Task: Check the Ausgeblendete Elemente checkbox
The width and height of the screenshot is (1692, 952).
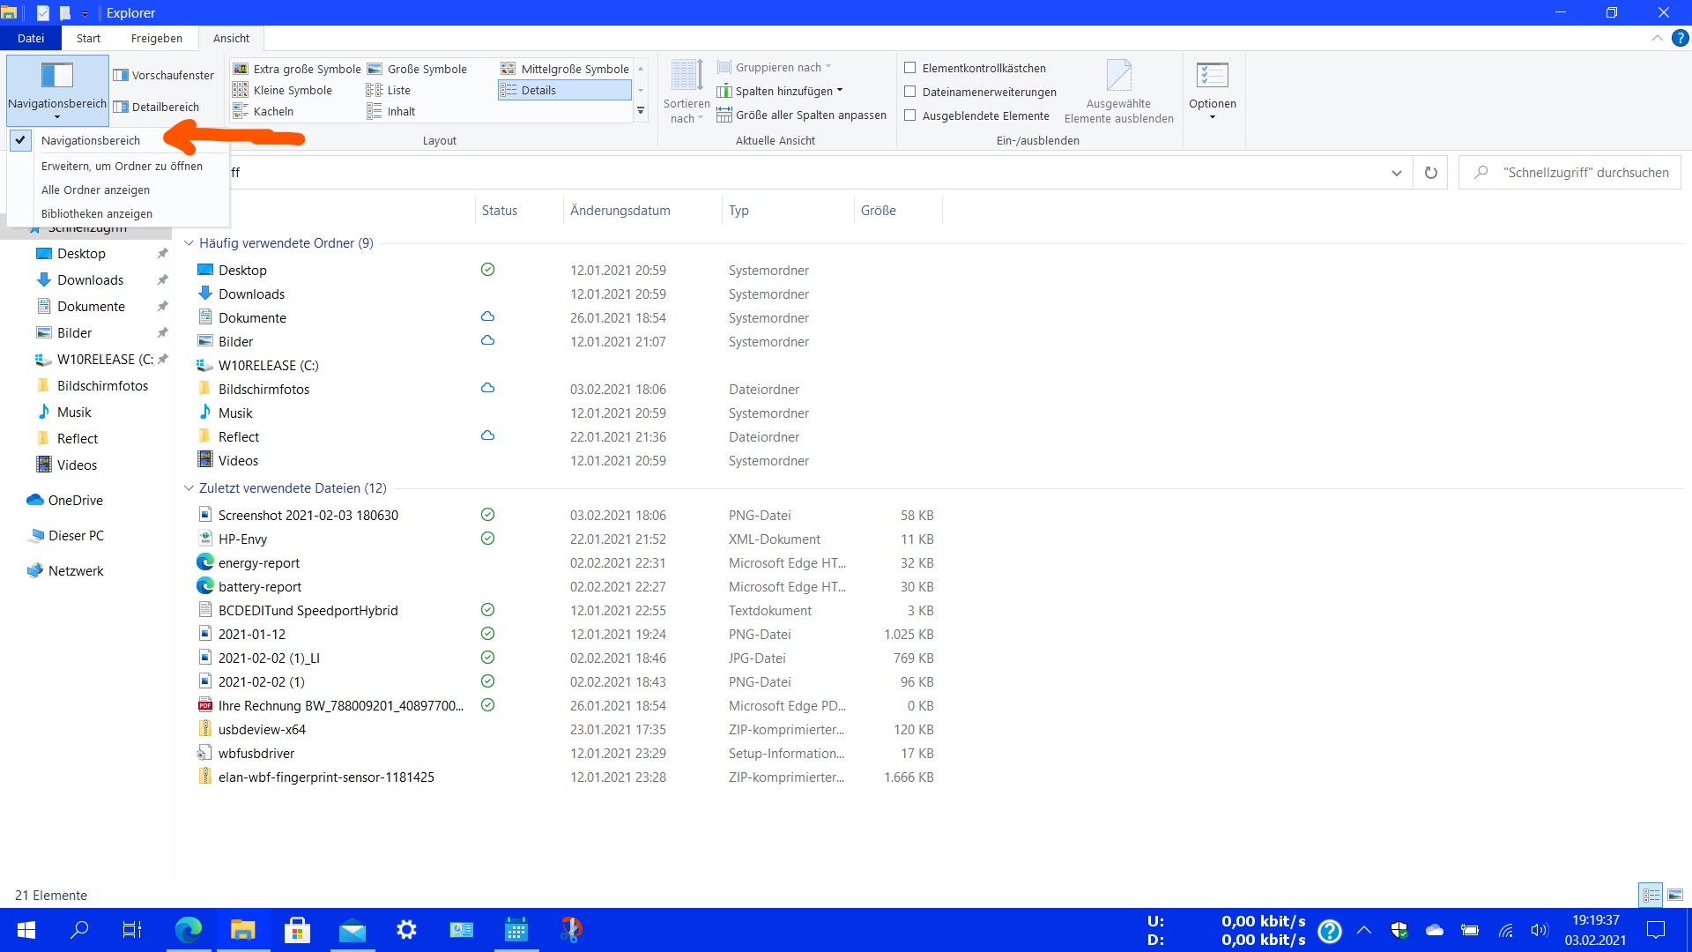Action: [910, 115]
